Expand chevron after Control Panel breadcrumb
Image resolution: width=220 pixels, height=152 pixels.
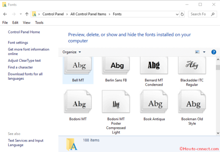point(67,14)
